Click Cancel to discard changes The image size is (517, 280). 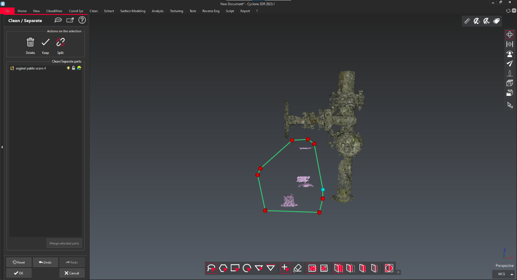click(x=72, y=273)
